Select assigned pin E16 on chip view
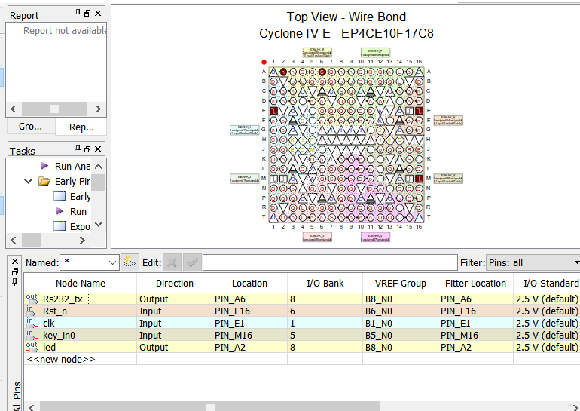The image size is (580, 411). click(x=419, y=110)
